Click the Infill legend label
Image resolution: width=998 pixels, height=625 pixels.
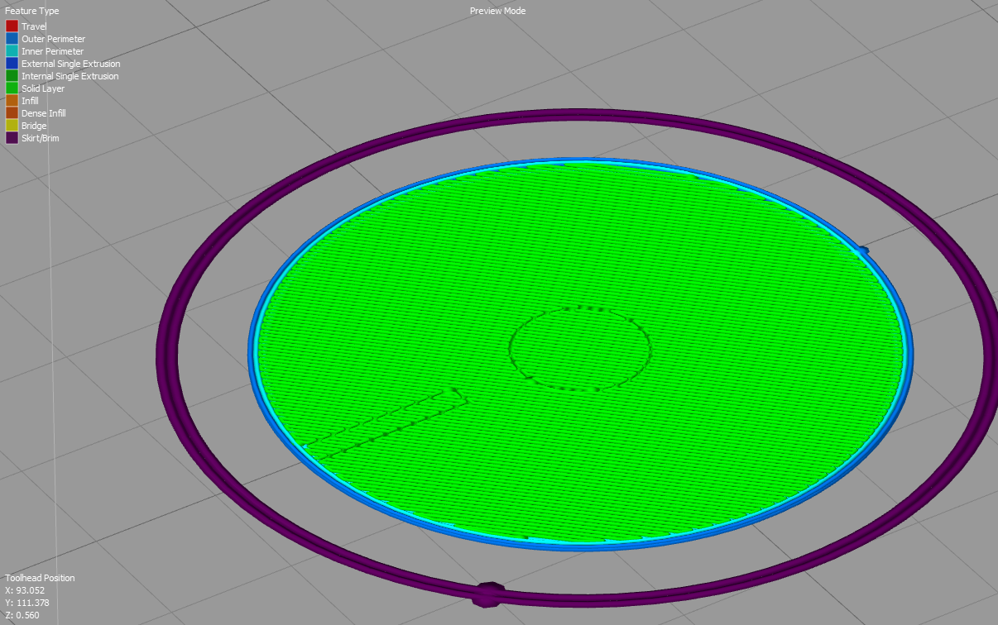30,101
